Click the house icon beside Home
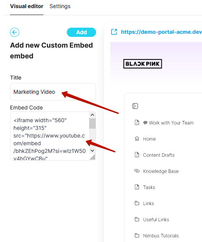 pyautogui.click(x=137, y=139)
